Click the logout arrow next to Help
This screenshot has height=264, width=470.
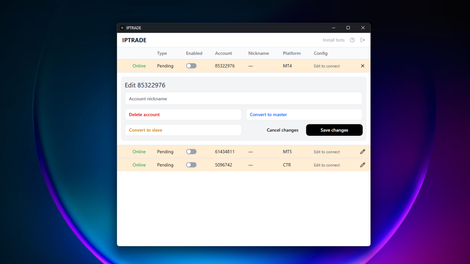pyautogui.click(x=363, y=40)
